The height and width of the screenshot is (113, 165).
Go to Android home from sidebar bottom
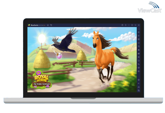click(x=139, y=87)
